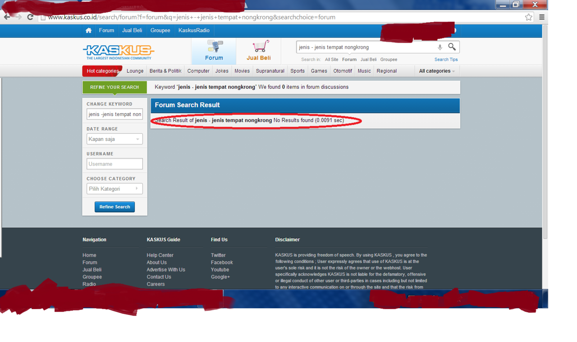The width and height of the screenshot is (577, 342).
Task: Open the Pilih Kategori dropdown
Action: pyautogui.click(x=114, y=189)
